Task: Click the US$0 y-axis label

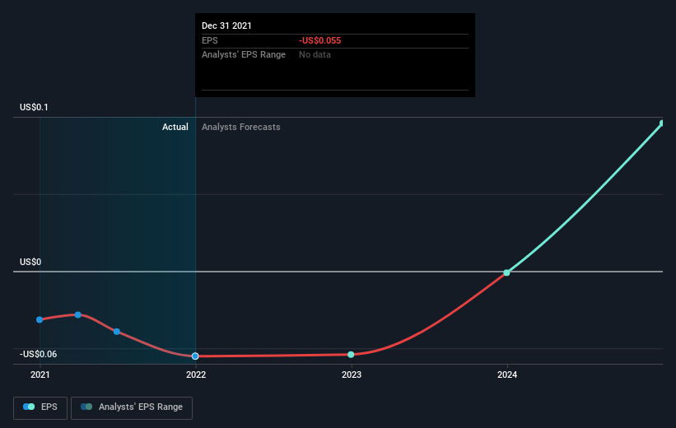Action: pos(30,262)
